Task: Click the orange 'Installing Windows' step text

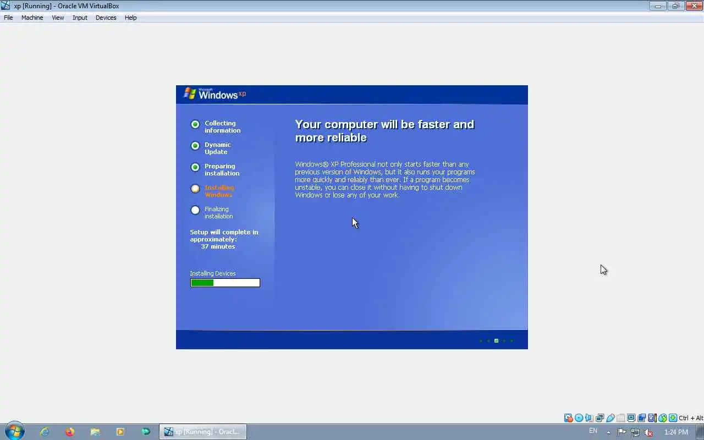Action: (x=219, y=191)
